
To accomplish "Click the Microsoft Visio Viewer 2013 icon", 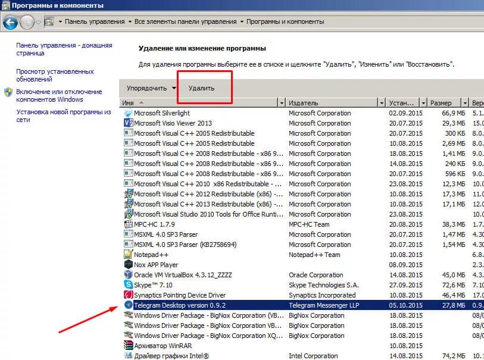I will coord(128,123).
